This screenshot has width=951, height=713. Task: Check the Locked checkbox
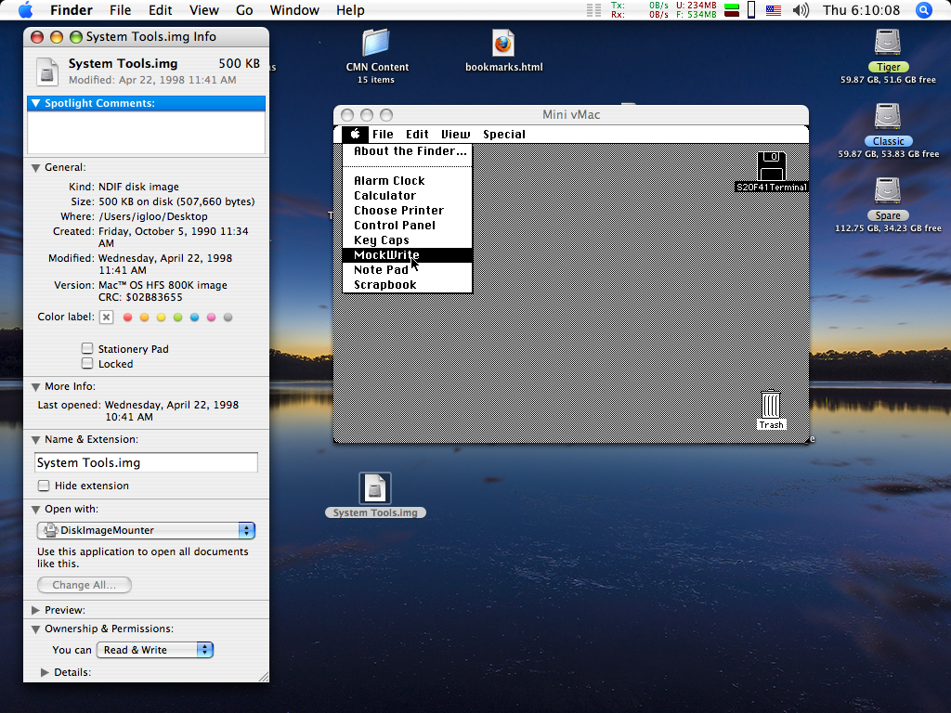87,363
